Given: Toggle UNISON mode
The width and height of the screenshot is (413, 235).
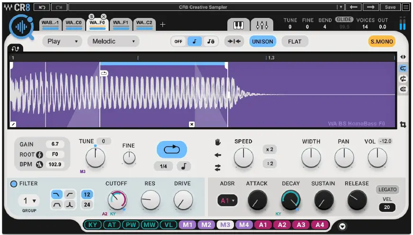Looking at the screenshot, I should pos(262,42).
